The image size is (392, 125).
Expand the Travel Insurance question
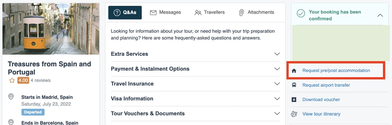195,84
